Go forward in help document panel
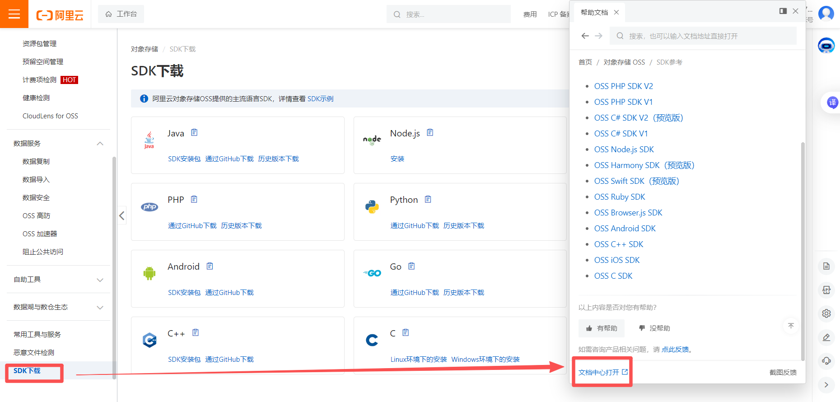The image size is (840, 402). (x=599, y=36)
